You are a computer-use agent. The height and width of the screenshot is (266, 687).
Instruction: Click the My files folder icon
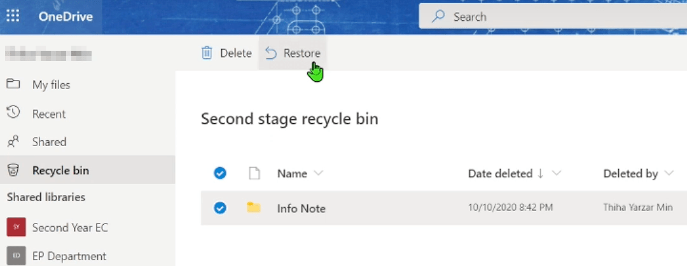[13, 84]
